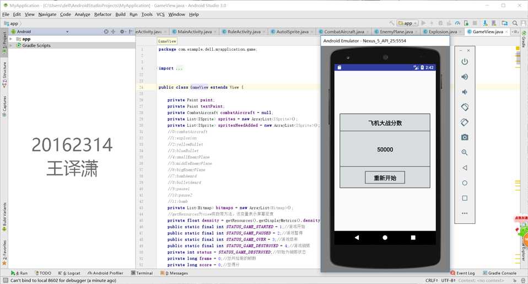
Task: Collapse all in the Project panel
Action: pos(113,31)
